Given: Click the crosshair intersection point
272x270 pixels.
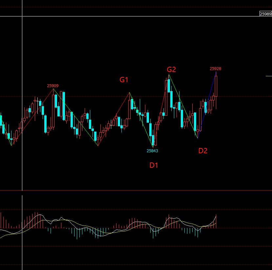Looking at the screenshot, I should (x=22, y=16).
